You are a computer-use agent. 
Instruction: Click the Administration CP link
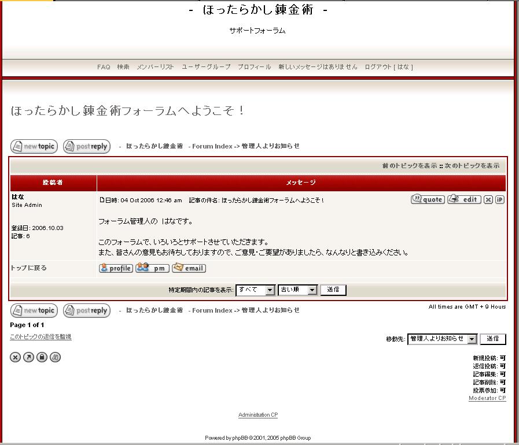click(258, 415)
